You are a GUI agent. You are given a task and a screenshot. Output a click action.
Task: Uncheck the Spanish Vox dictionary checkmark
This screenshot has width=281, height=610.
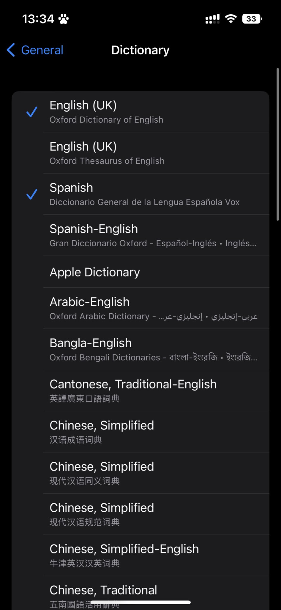pos(32,194)
